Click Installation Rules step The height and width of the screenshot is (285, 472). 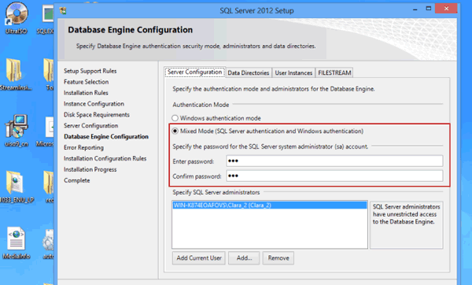pos(86,93)
